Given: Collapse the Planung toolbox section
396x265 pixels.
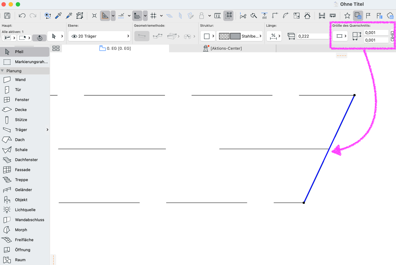Looking at the screenshot, I should pyautogui.click(x=3, y=71).
